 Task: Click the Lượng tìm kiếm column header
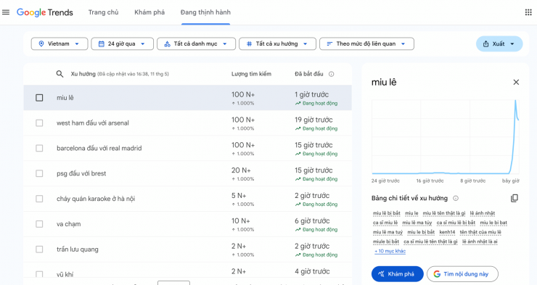click(251, 74)
